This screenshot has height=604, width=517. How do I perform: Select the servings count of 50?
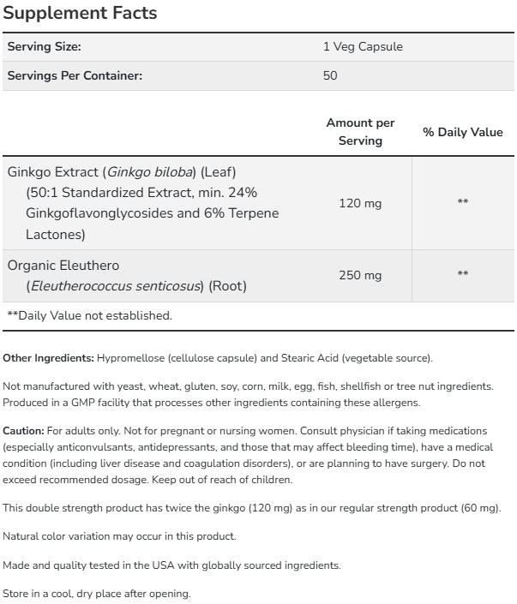click(330, 75)
